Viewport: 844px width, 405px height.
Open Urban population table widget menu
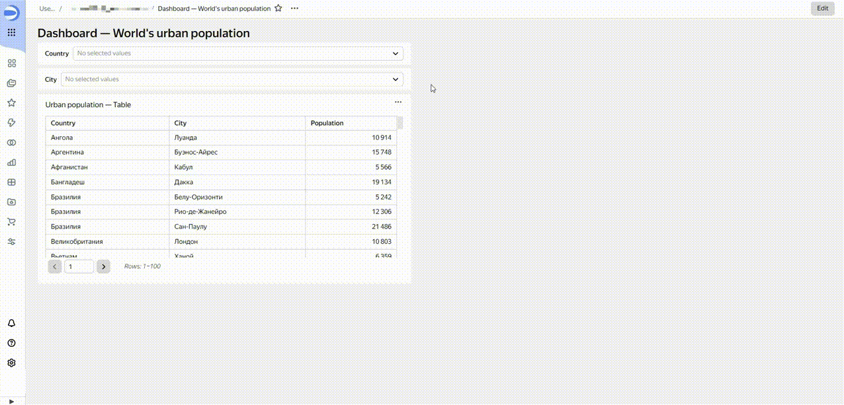click(398, 102)
